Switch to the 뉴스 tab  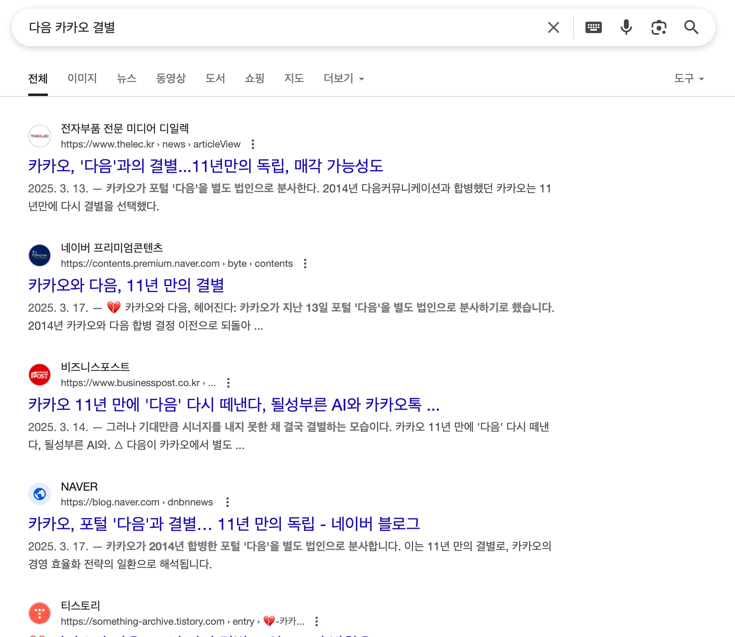tap(127, 78)
